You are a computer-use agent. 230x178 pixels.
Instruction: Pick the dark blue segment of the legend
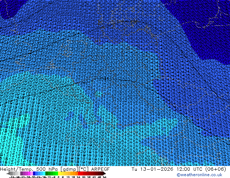(x=36, y=174)
